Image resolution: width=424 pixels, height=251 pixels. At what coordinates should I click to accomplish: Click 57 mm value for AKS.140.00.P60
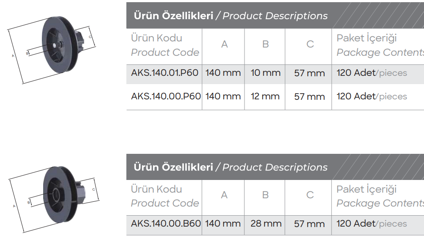[309, 96]
